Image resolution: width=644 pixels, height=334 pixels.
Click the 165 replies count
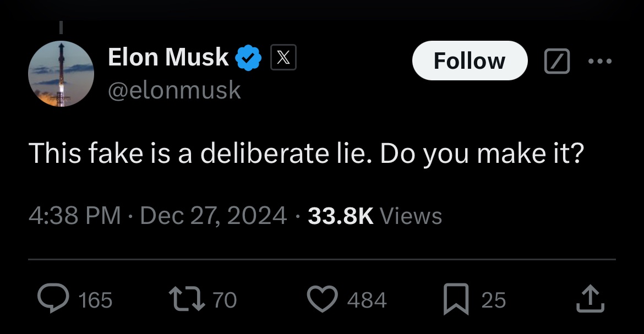tap(95, 300)
